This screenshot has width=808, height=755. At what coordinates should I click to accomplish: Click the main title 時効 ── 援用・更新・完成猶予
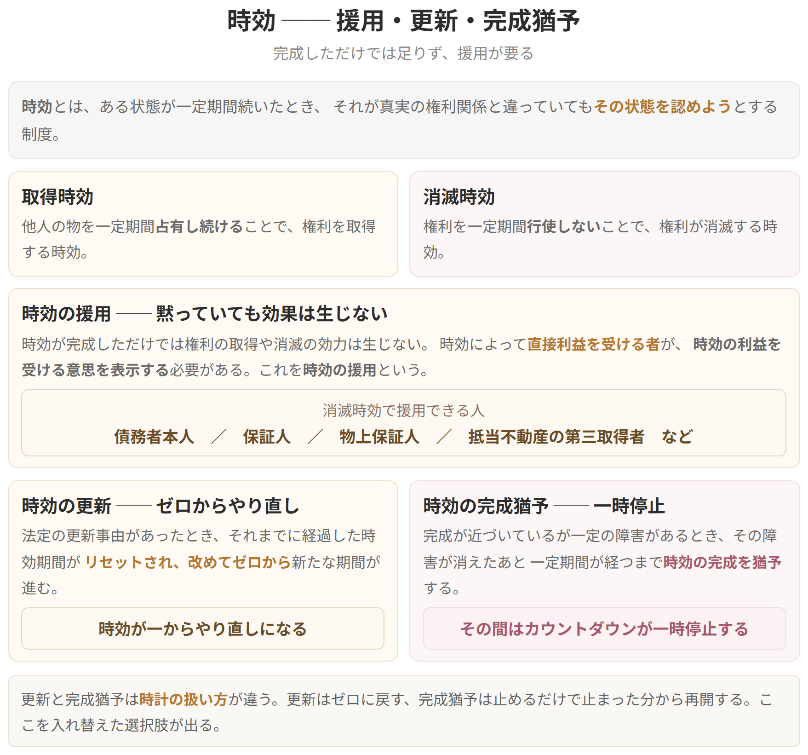click(x=404, y=21)
